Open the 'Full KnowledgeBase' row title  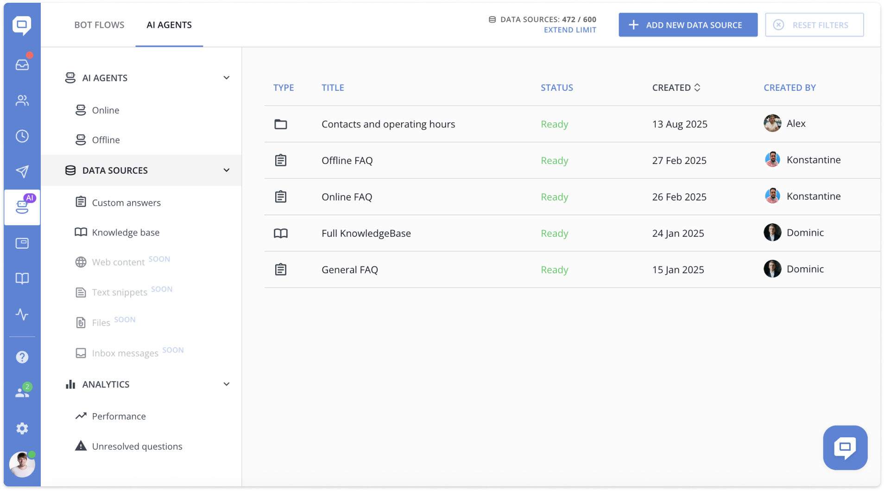366,233
